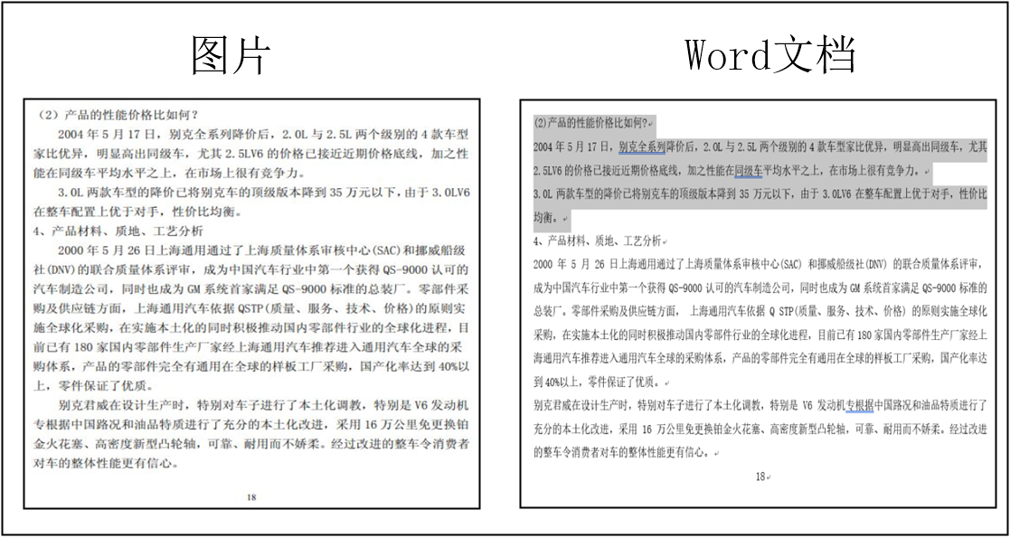
Task: Click highlighted '均衡。' line in Word panel
Action: pos(548,218)
